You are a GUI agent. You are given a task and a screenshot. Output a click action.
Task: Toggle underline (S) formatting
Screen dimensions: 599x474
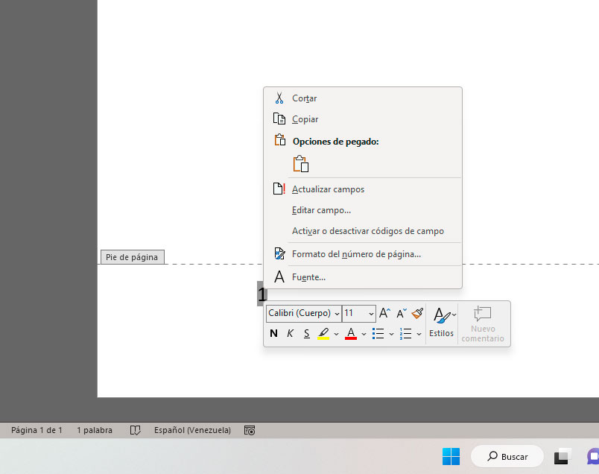pos(306,333)
